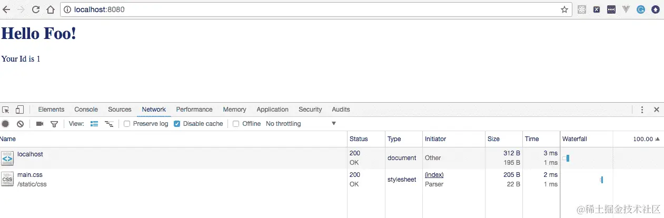Click the capture screenshots camera icon
Viewport: 664px width, 218px height.
[39, 124]
